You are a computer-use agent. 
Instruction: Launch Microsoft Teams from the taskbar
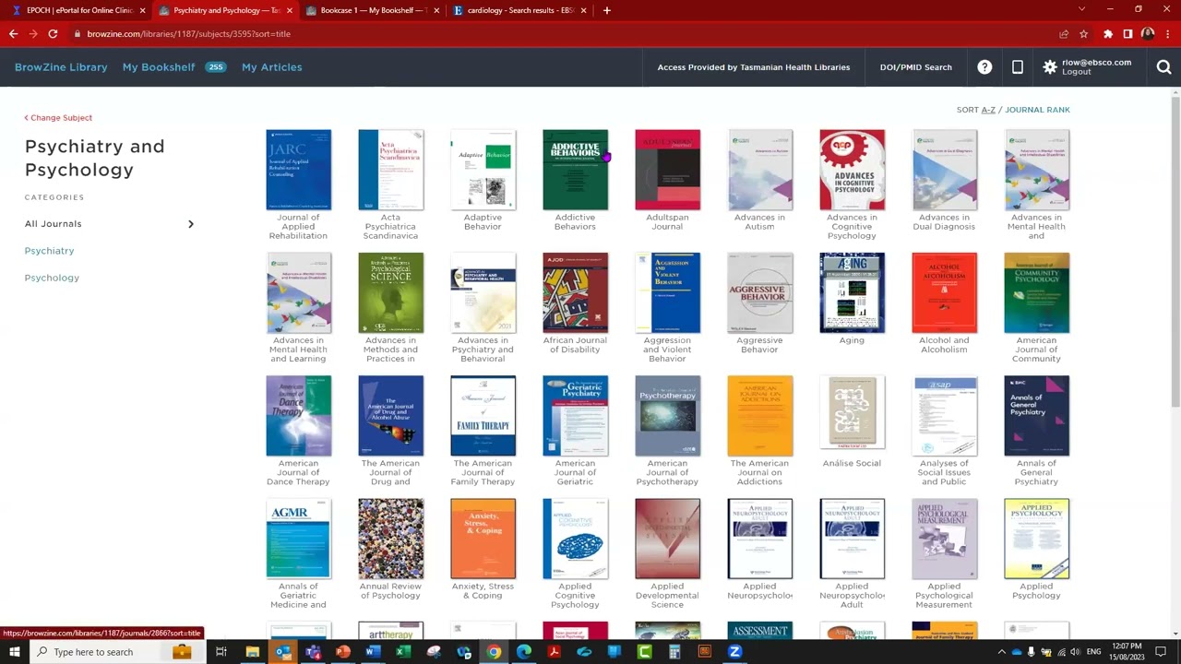313,652
